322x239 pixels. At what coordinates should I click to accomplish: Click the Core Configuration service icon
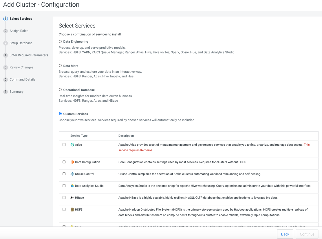pyautogui.click(x=72, y=162)
